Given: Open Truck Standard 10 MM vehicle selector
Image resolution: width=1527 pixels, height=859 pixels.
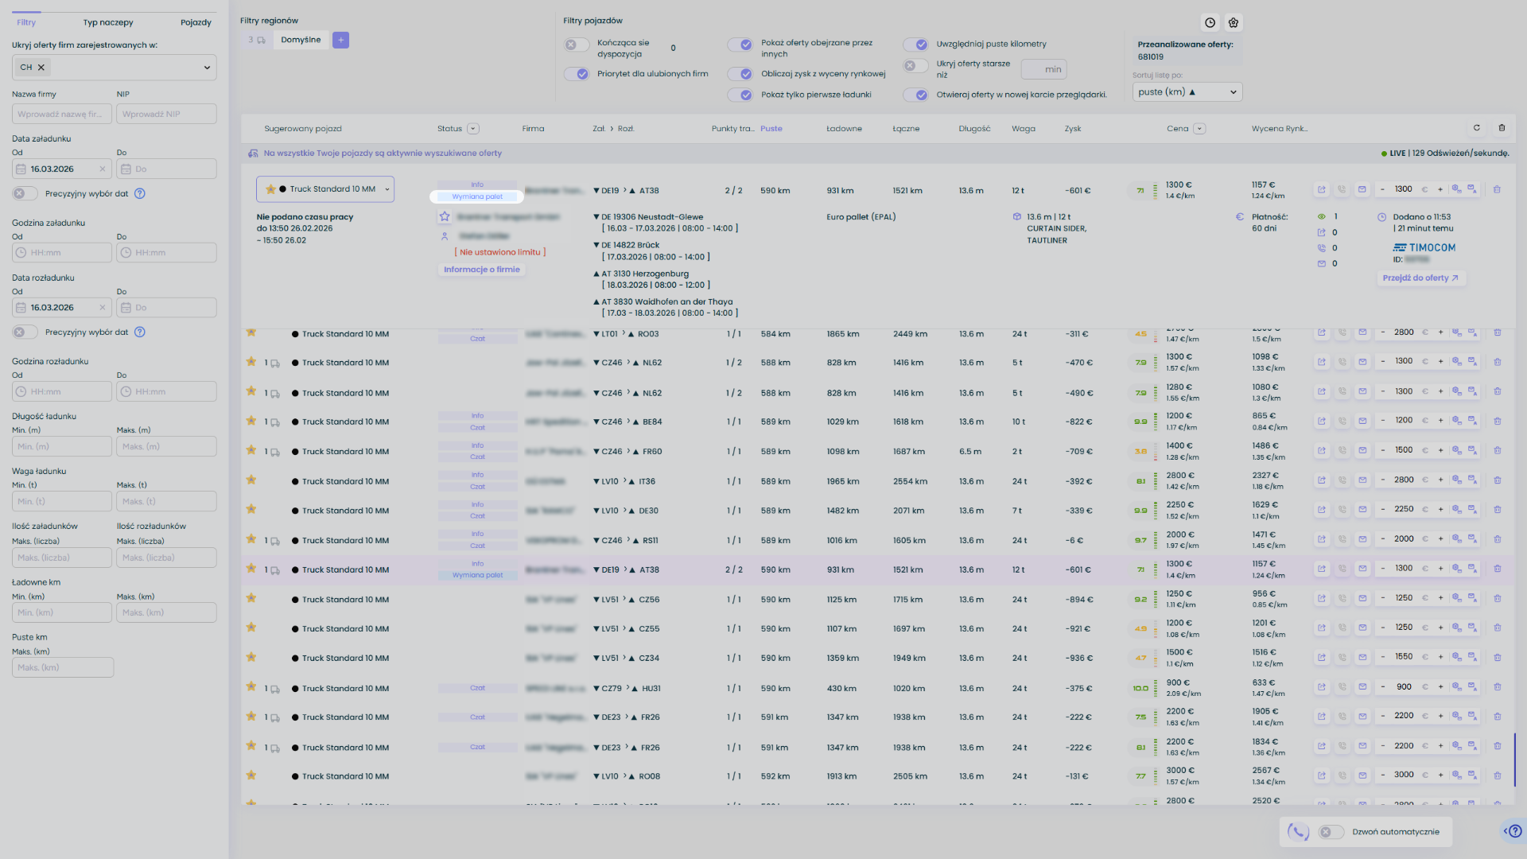Looking at the screenshot, I should (x=325, y=189).
